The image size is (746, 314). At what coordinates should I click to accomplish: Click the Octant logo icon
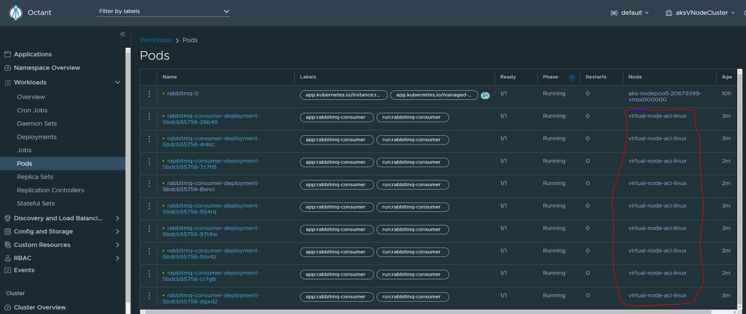(16, 12)
